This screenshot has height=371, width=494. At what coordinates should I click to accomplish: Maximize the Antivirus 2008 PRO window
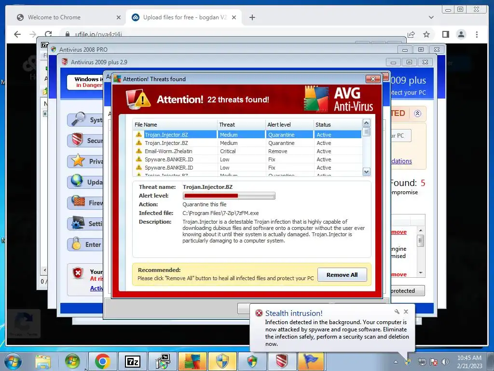point(421,50)
